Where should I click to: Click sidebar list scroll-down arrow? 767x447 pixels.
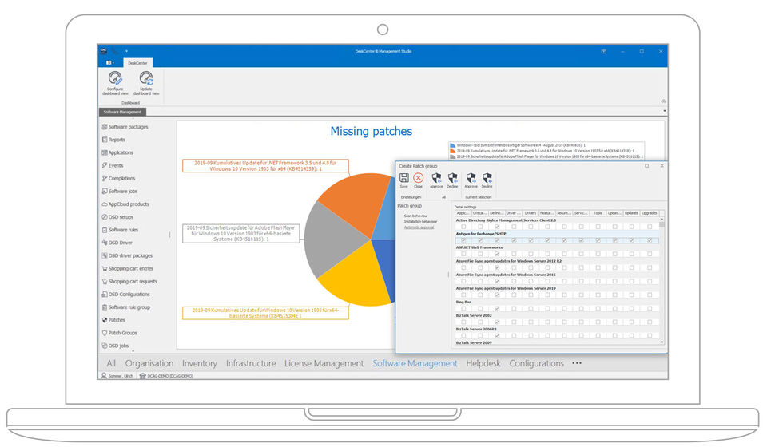point(133,350)
